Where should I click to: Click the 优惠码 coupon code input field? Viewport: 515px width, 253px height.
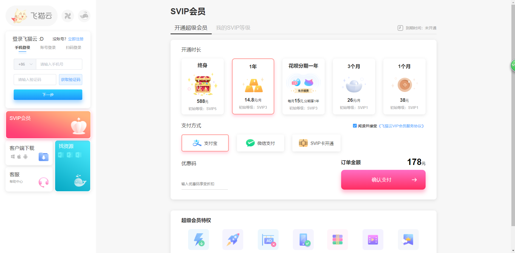click(204, 183)
